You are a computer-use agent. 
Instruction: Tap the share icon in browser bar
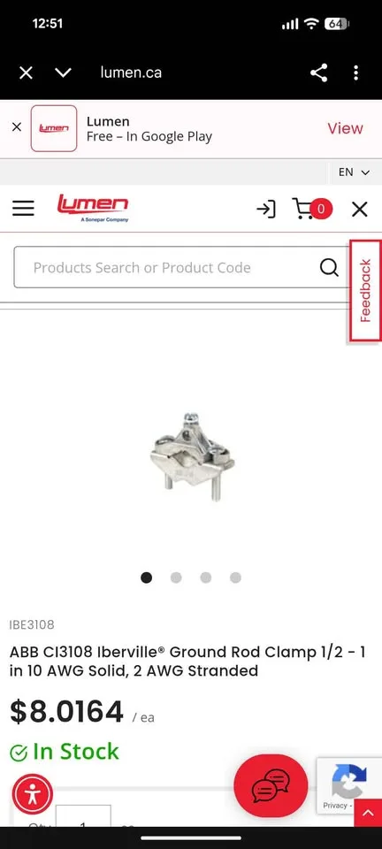[318, 73]
